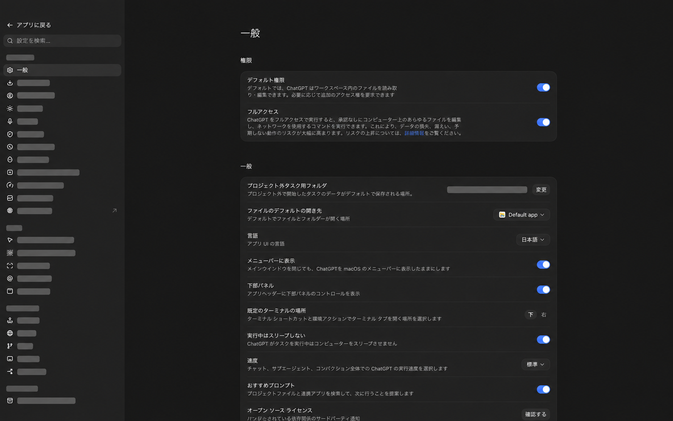The image size is (673, 421).
Task: Switch off おすすめプロンプト toggle
Action: (543, 389)
